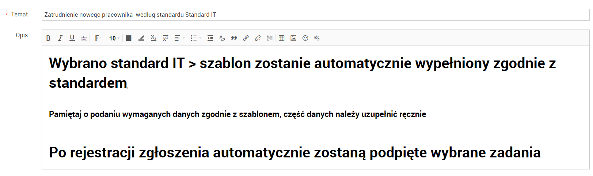
Task: Pick the background highlight color tool
Action: (x=141, y=38)
